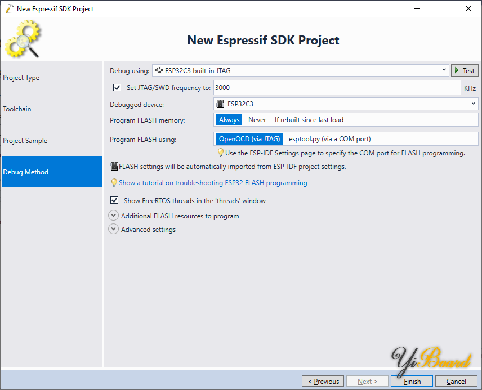Go to Project Sample step
Screen dimensions: 482x390
52,141
